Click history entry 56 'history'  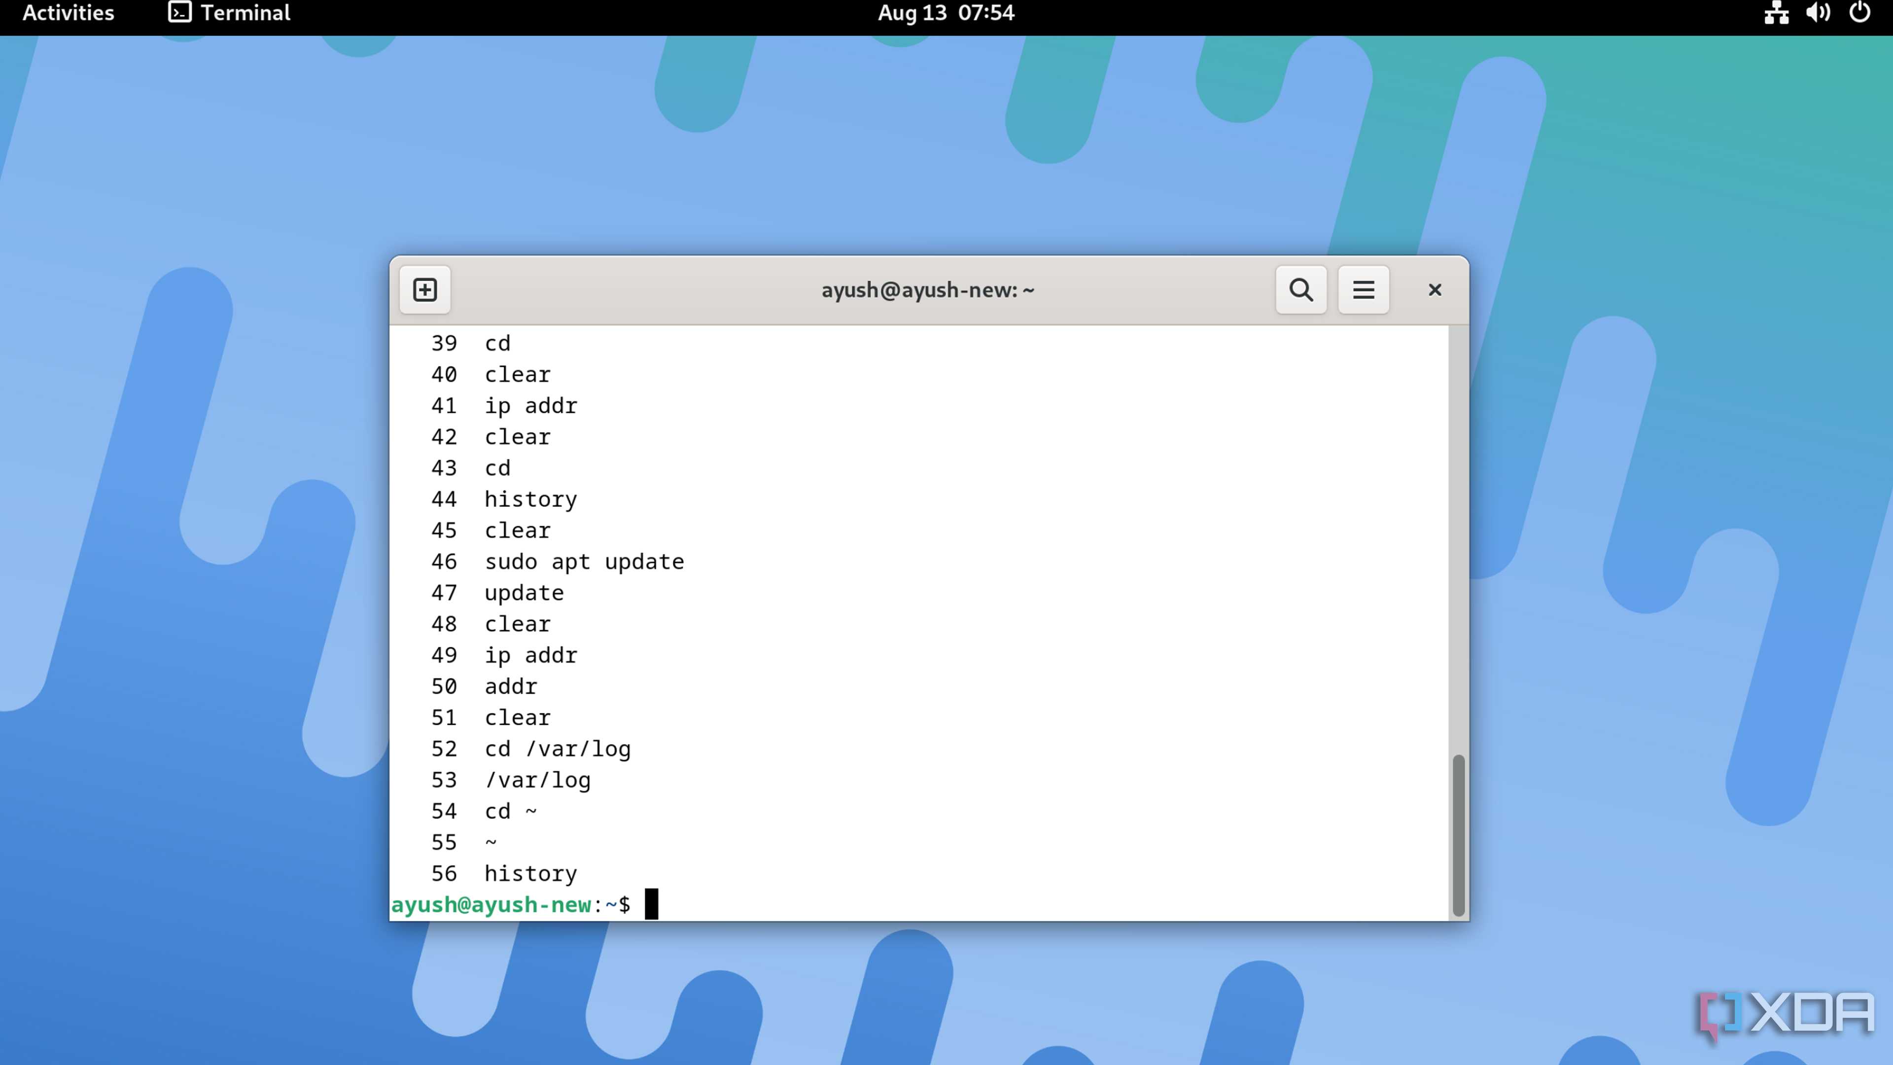click(530, 873)
